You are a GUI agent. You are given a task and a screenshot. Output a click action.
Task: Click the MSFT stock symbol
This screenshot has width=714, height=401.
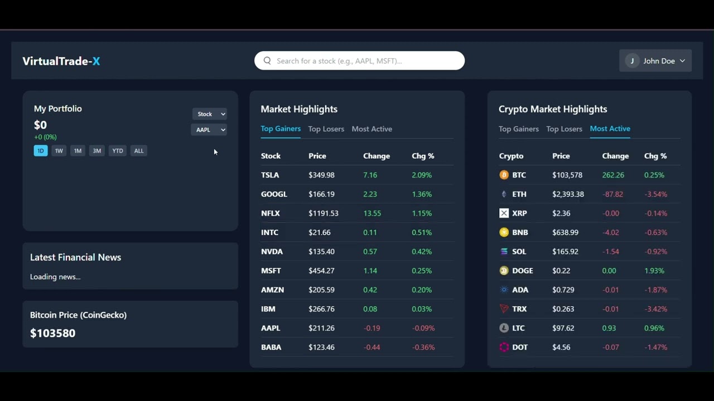[271, 271]
